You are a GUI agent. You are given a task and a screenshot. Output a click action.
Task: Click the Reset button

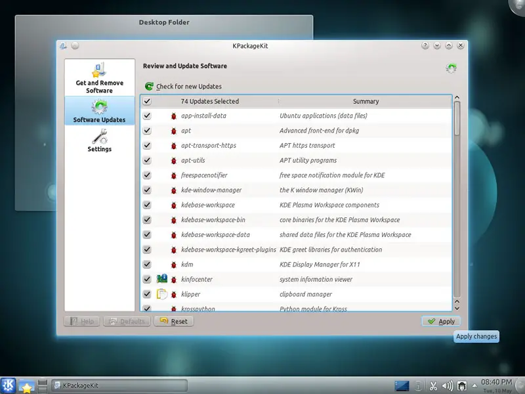tap(173, 321)
